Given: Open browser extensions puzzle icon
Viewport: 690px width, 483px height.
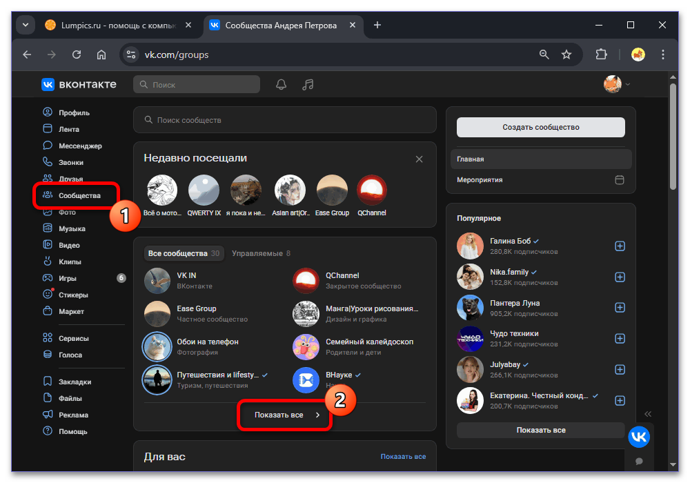Looking at the screenshot, I should [x=601, y=55].
